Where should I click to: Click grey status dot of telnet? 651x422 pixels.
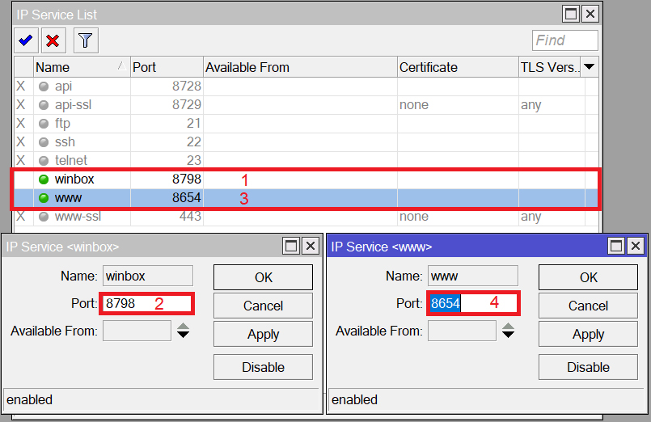click(44, 161)
